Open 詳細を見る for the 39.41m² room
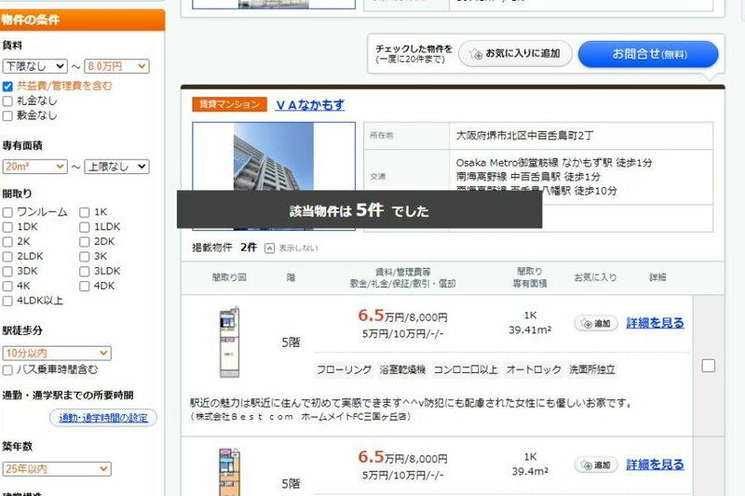The width and height of the screenshot is (745, 496). 655,323
